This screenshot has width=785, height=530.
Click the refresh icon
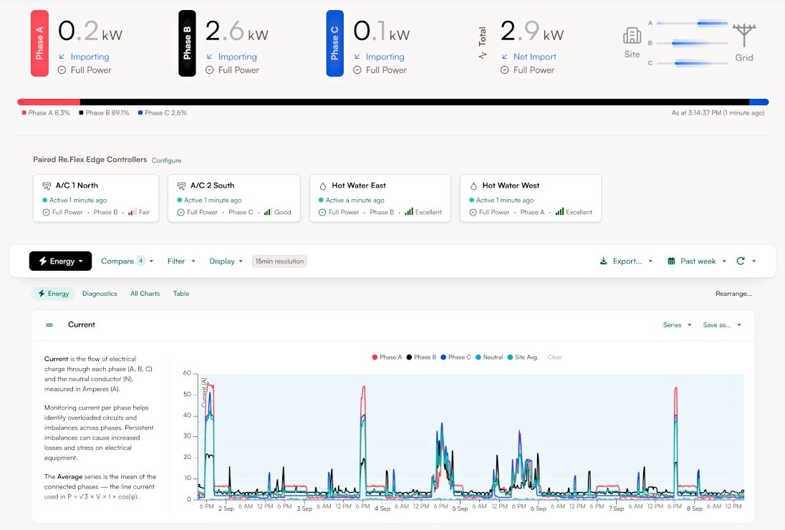(x=741, y=261)
